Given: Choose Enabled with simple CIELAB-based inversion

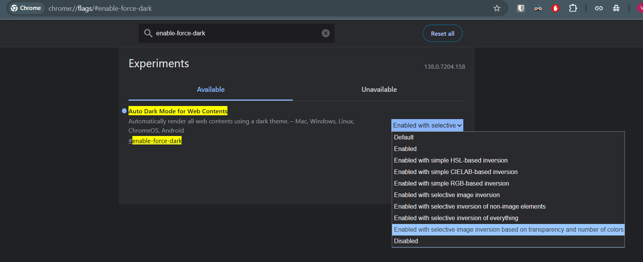Looking at the screenshot, I should [x=508, y=172].
